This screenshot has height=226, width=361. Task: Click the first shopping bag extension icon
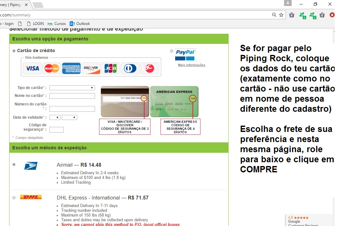[x=292, y=15]
